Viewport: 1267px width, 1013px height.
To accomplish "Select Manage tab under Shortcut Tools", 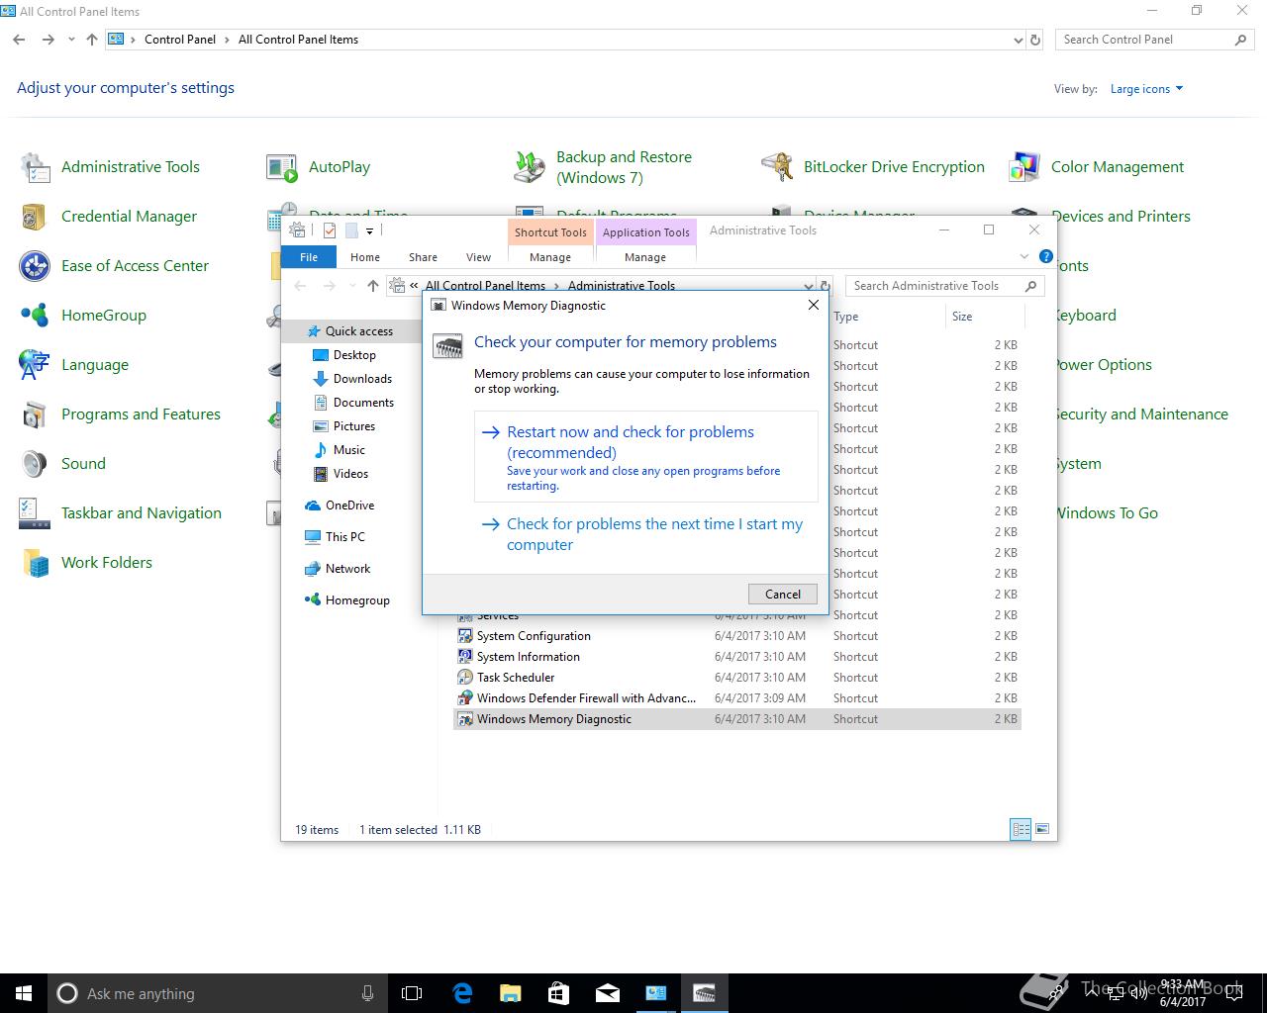I will [x=550, y=257].
